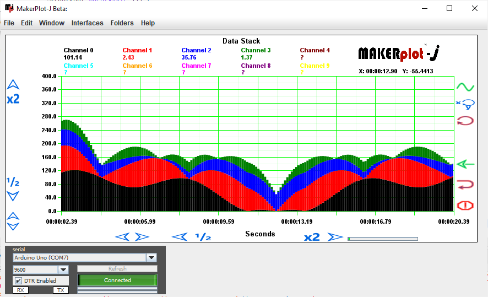This screenshot has width=488, height=297.
Task: Click the TX indicator box
Action: pyautogui.click(x=61, y=290)
